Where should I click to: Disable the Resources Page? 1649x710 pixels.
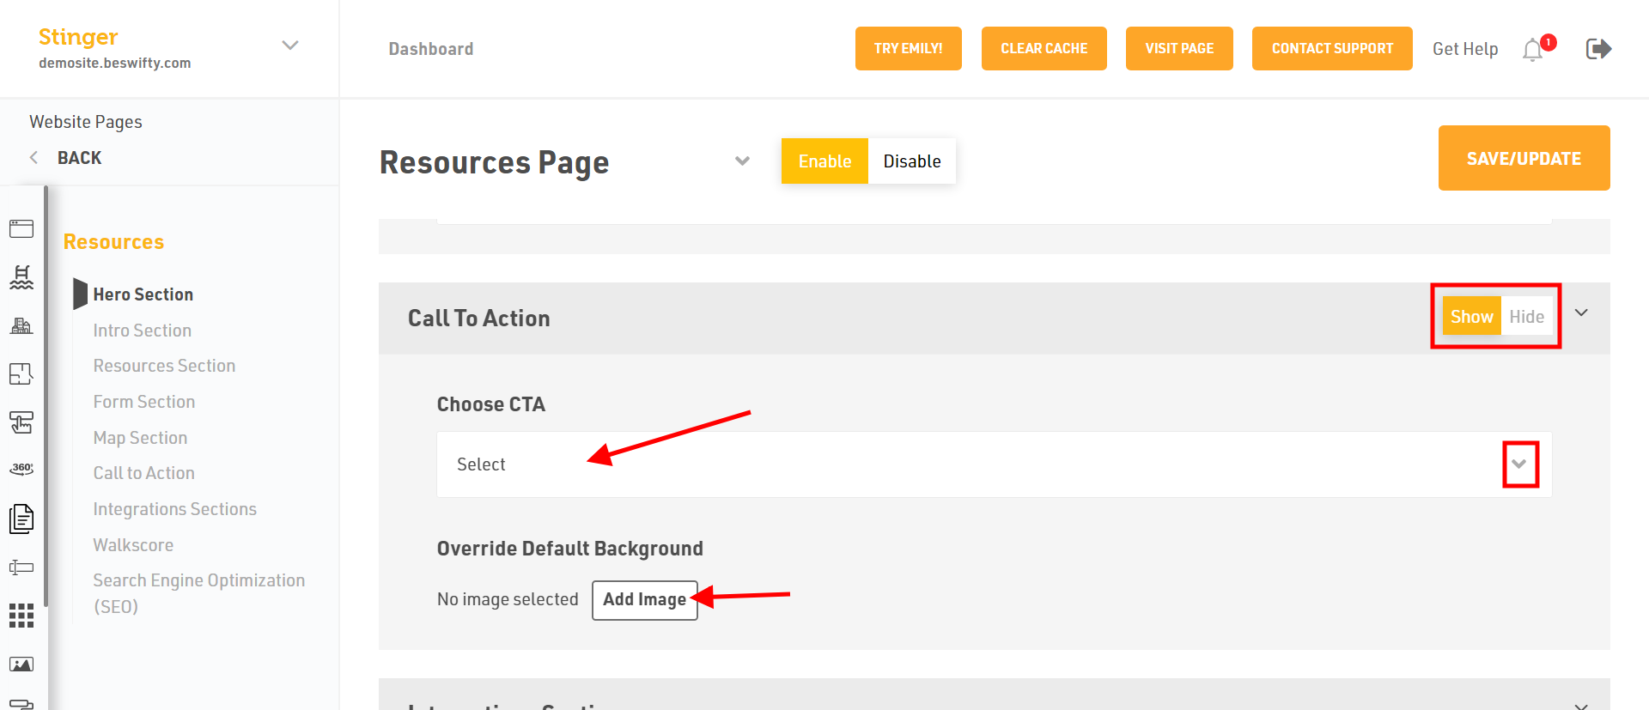click(x=912, y=161)
